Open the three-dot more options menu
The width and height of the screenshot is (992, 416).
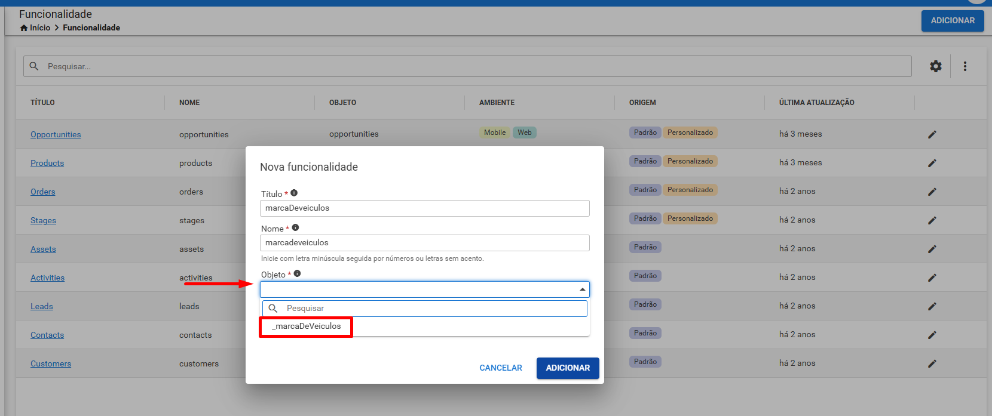[x=965, y=66]
